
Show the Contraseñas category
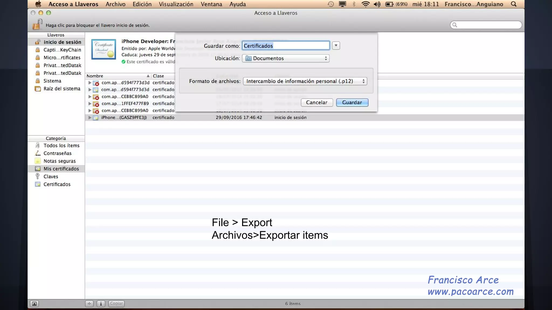click(56, 153)
